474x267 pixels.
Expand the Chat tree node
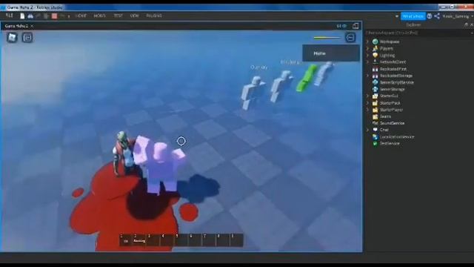(x=367, y=130)
